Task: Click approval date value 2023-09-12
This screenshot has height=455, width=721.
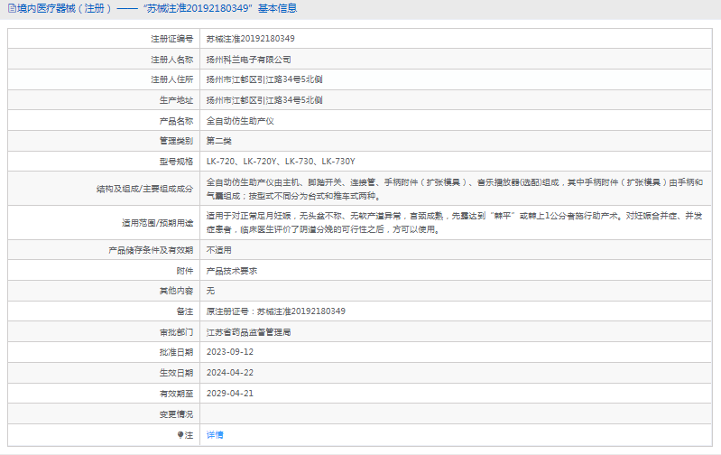Action: 230,352
